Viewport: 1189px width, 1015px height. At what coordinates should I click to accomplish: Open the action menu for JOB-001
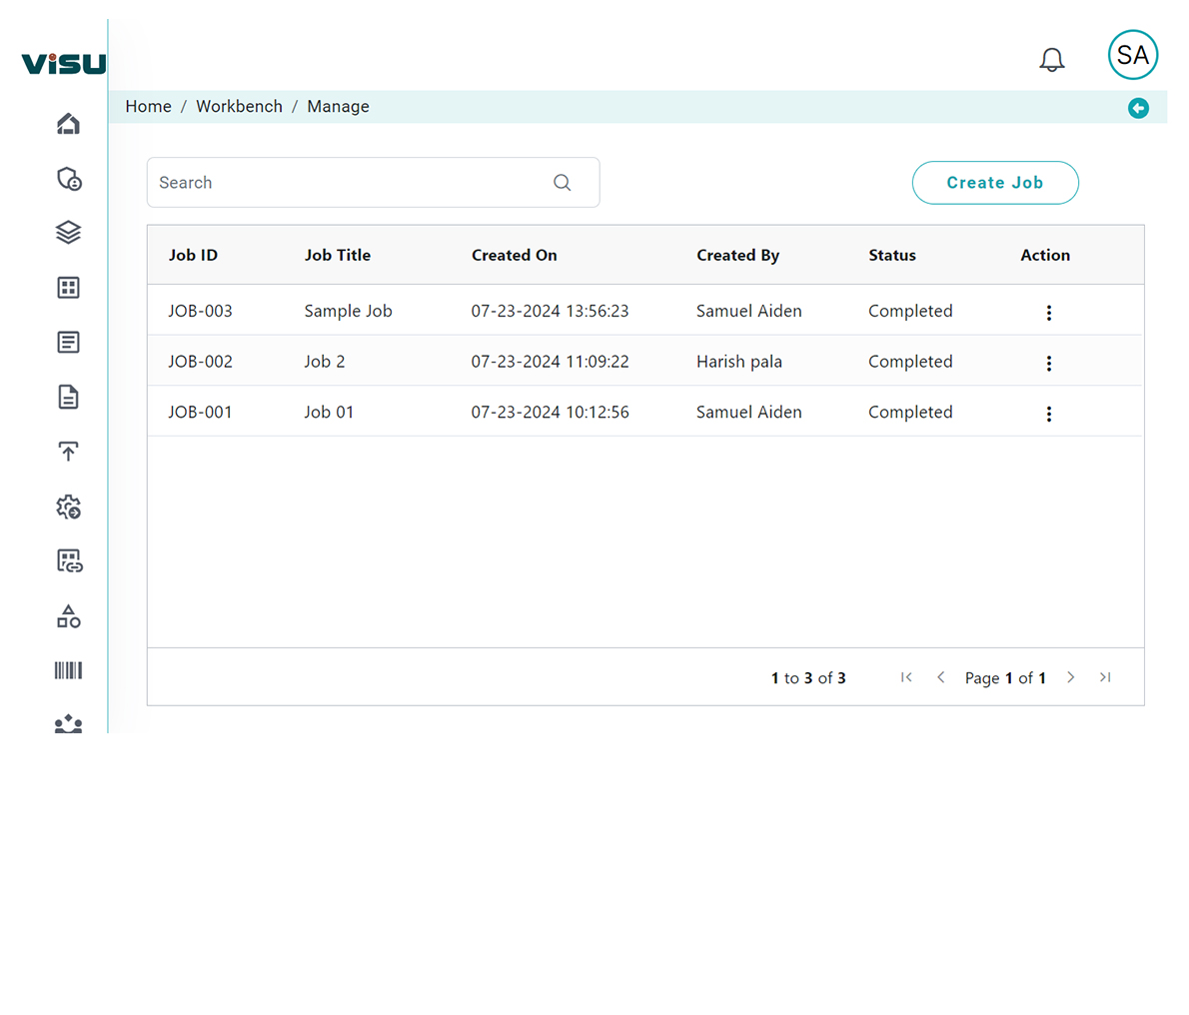click(1048, 414)
